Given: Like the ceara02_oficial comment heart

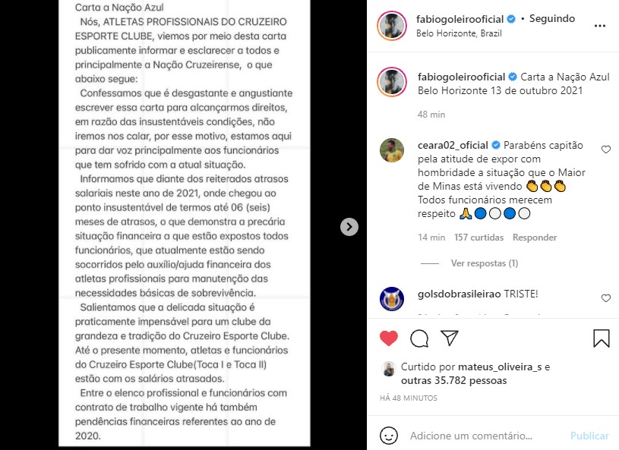Looking at the screenshot, I should click(605, 149).
